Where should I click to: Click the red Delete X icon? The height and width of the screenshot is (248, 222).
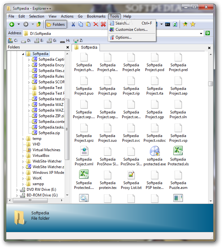(96, 24)
